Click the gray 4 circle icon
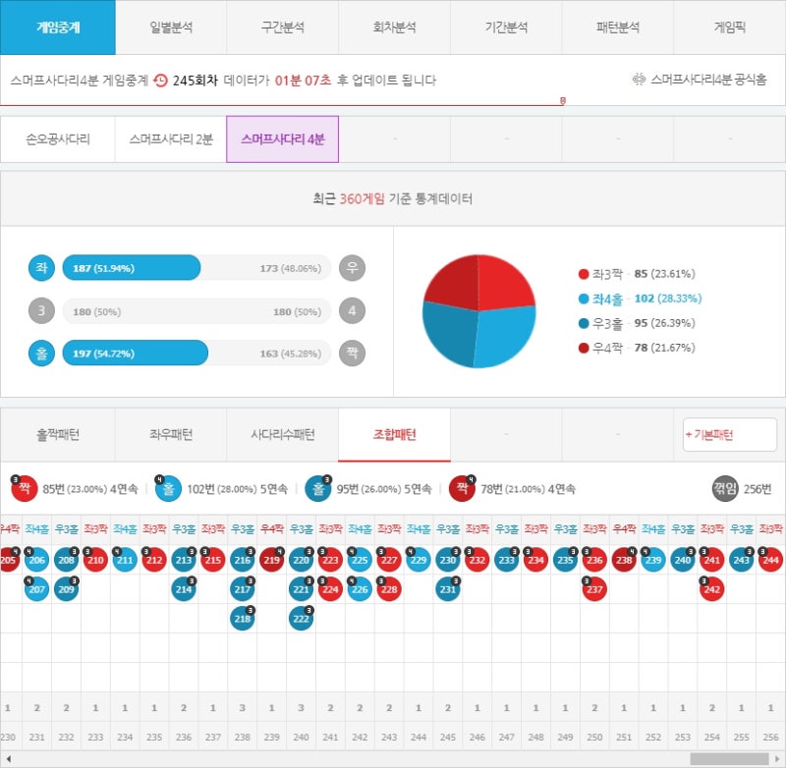 352,311
